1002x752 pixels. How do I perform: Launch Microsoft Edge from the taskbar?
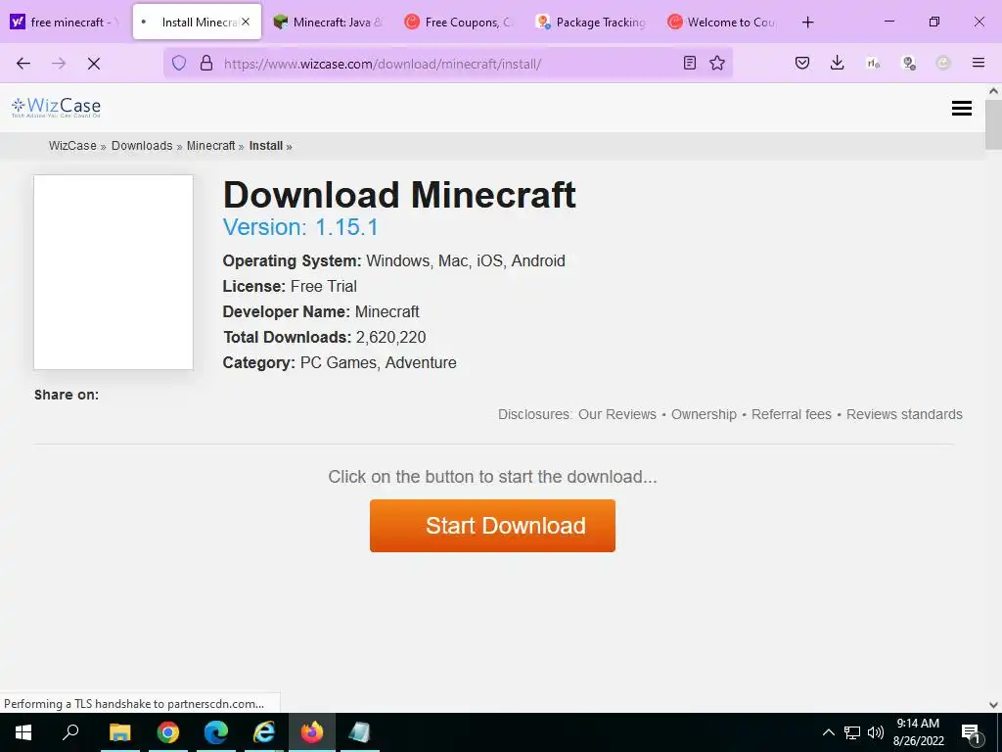(x=216, y=732)
